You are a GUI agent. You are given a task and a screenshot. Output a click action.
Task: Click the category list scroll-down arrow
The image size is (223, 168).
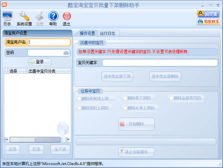click(68, 140)
